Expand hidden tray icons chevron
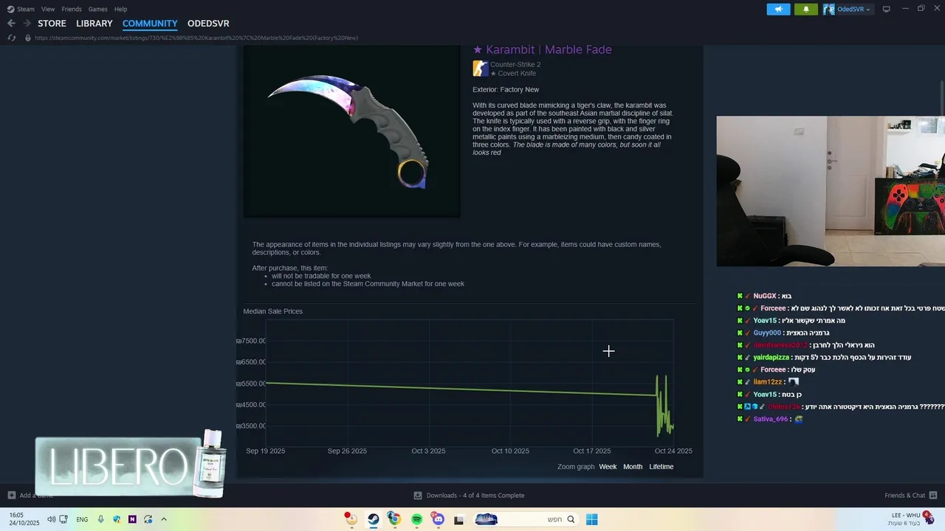Image resolution: width=945 pixels, height=531 pixels. click(x=164, y=519)
